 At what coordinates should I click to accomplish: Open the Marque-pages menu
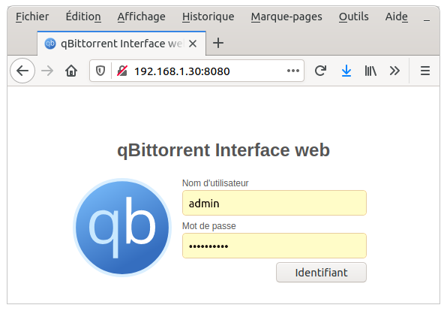point(286,17)
